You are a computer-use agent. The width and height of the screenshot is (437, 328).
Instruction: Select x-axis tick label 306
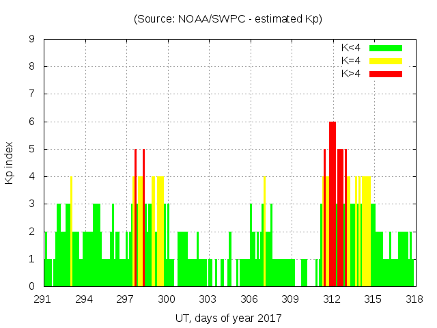coord(249,299)
